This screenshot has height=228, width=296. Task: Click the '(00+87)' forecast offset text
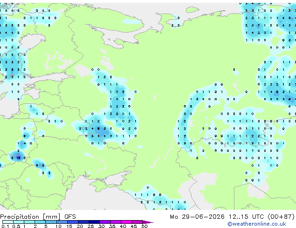281,217
